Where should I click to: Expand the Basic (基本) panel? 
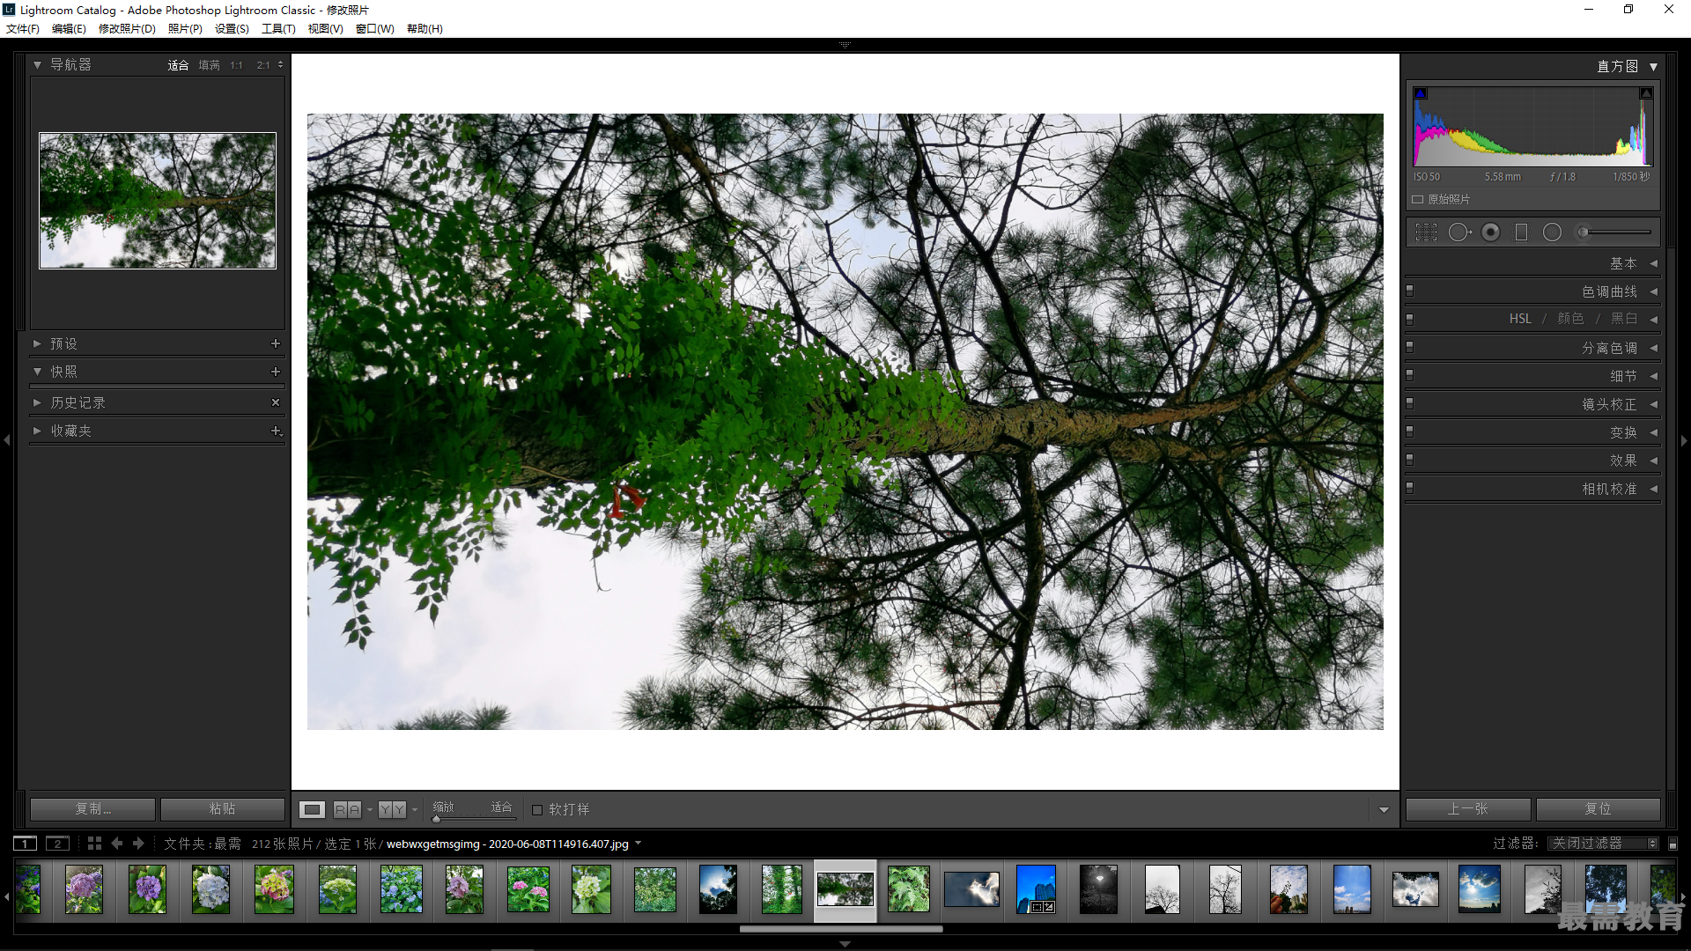[x=1654, y=263]
